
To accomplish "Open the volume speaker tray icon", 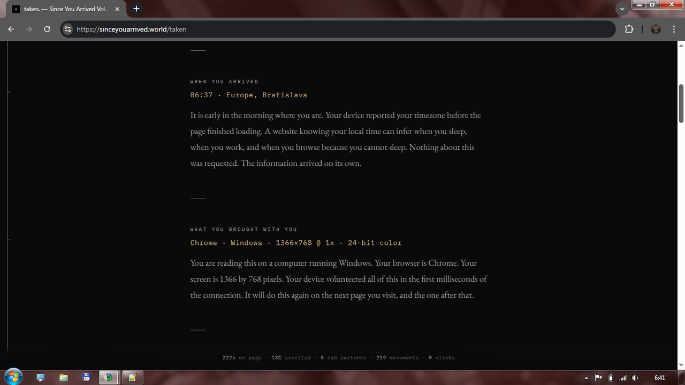I will [635, 378].
